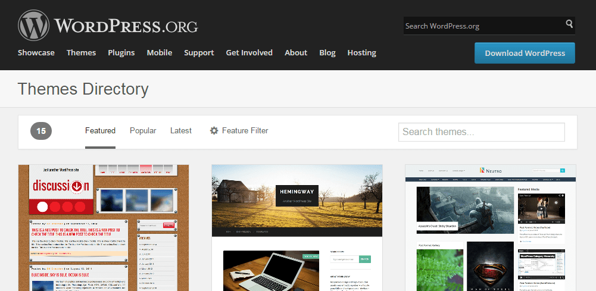This screenshot has width=596, height=291.
Task: Click the search magnifier icon in header
Action: tap(569, 24)
